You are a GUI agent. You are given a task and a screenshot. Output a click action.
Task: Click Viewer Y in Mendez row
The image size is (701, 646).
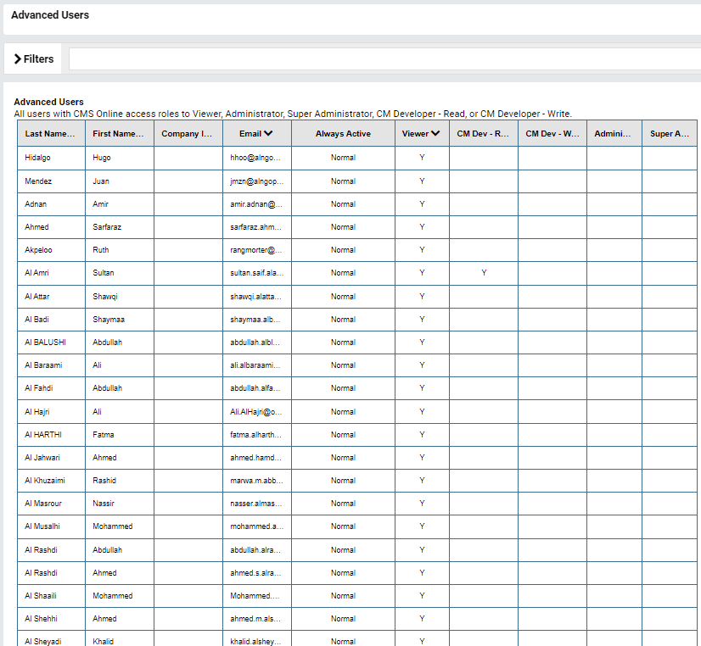coord(422,181)
